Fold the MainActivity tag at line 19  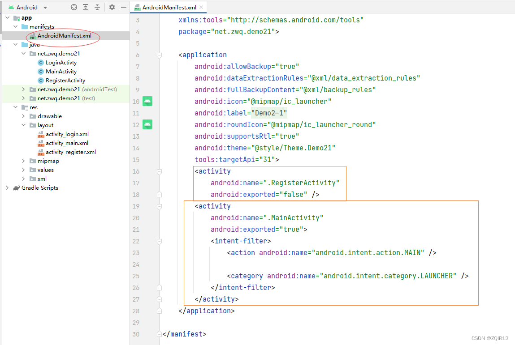pos(159,206)
